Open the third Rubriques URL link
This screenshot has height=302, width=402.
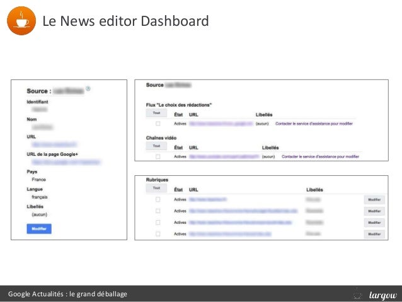(x=240, y=223)
